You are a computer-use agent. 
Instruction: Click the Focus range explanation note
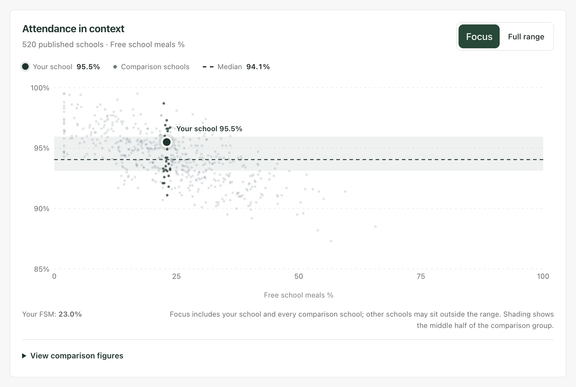pos(362,320)
